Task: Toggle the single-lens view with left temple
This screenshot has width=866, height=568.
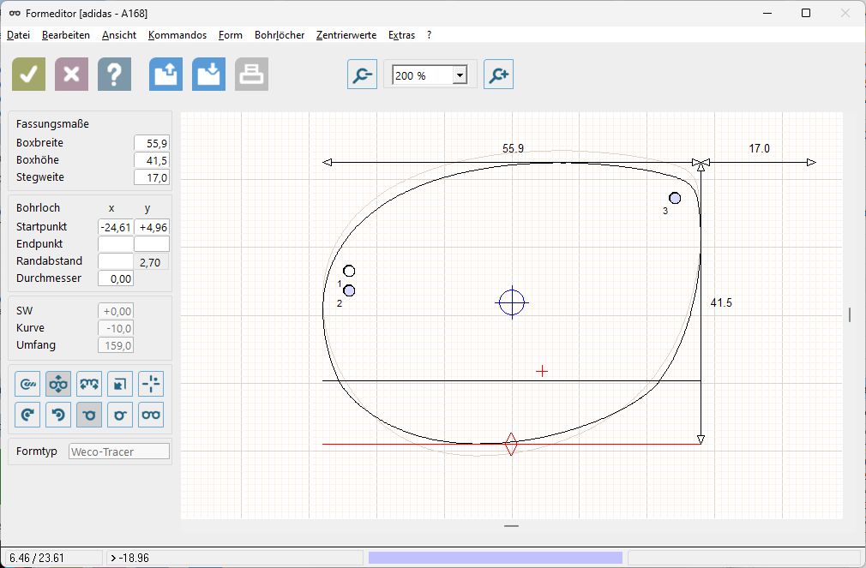Action: point(89,415)
